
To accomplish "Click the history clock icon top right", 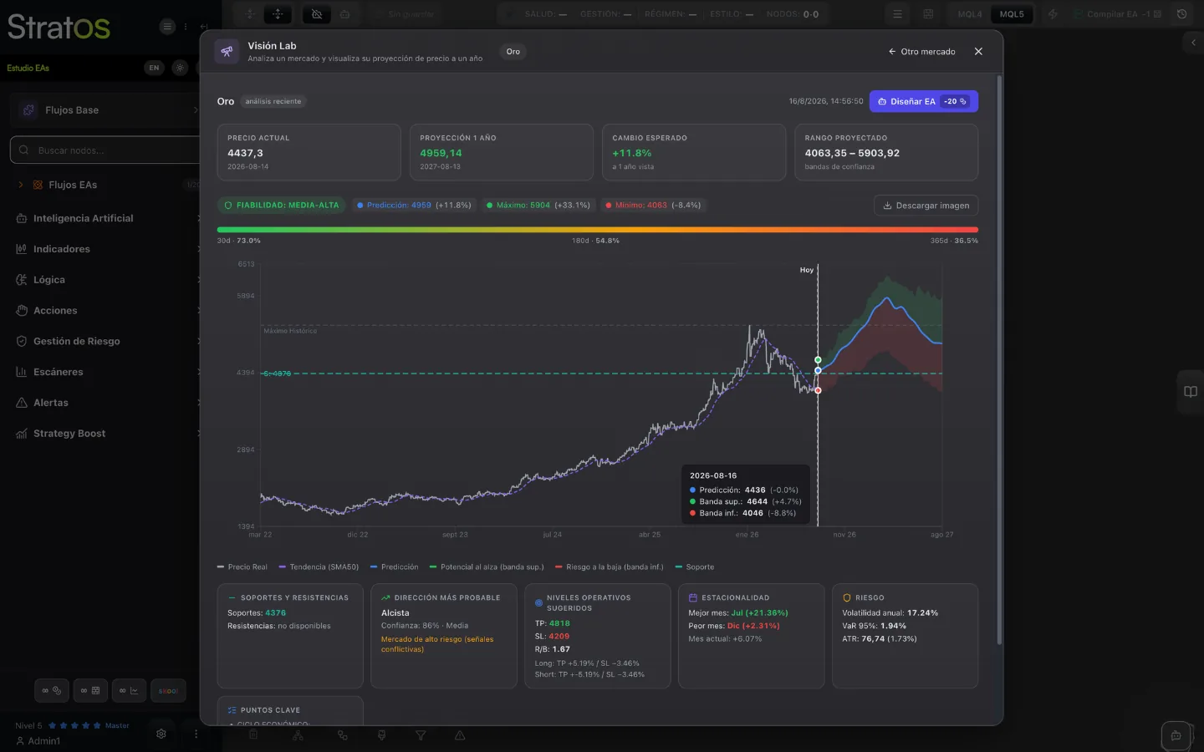I will [x=1181, y=14].
